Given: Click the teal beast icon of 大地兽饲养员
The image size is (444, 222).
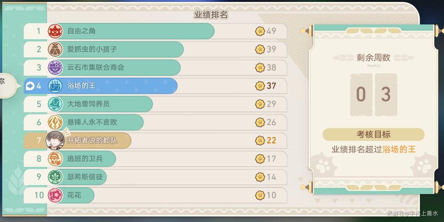Looking at the screenshot, I should (x=55, y=104).
